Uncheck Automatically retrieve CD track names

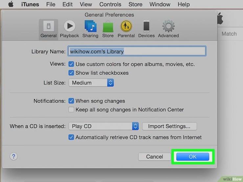(x=71, y=137)
